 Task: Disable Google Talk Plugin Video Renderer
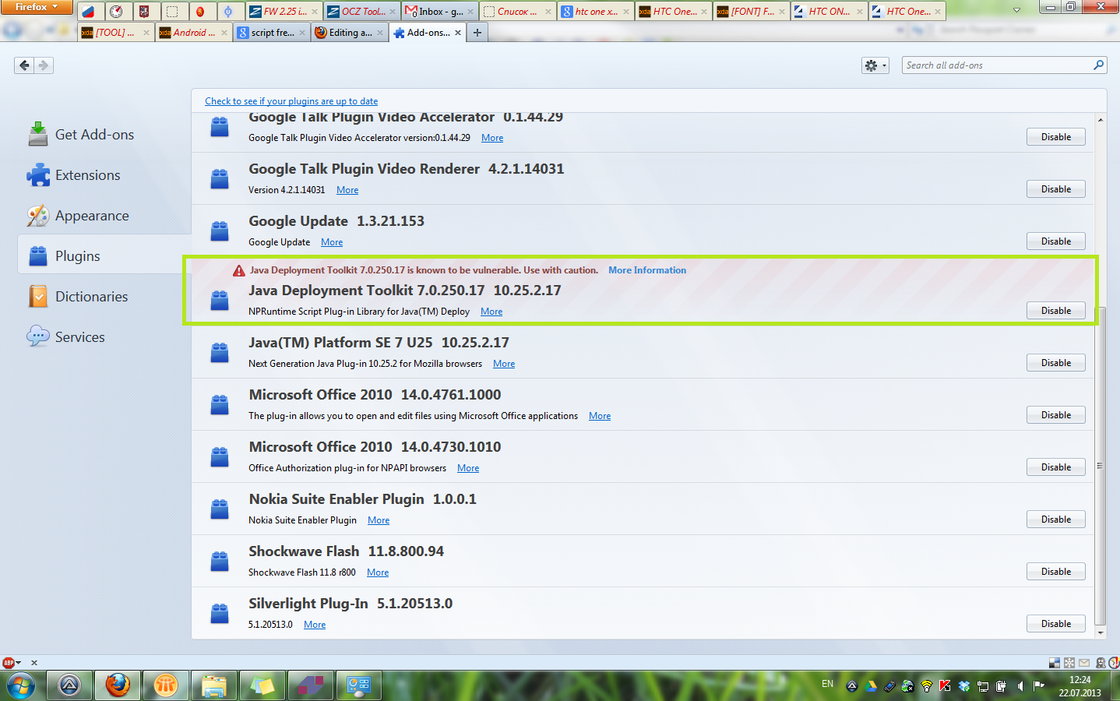click(1055, 189)
